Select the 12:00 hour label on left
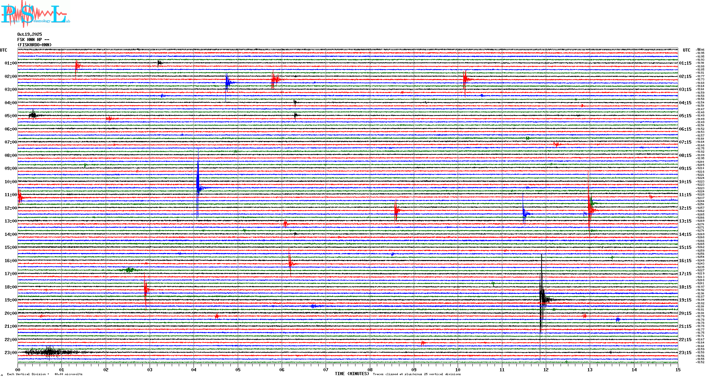706x379 pixels. coord(11,208)
